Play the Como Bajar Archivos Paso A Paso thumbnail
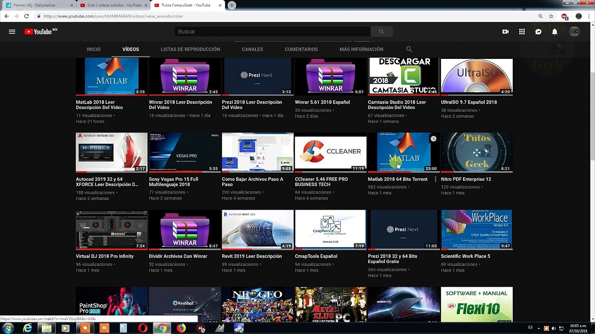Image resolution: width=595 pixels, height=334 pixels. [x=258, y=152]
